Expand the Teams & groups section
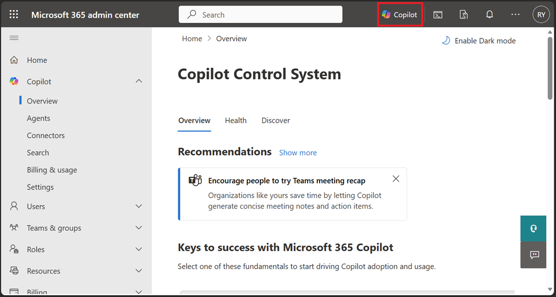 click(x=138, y=227)
